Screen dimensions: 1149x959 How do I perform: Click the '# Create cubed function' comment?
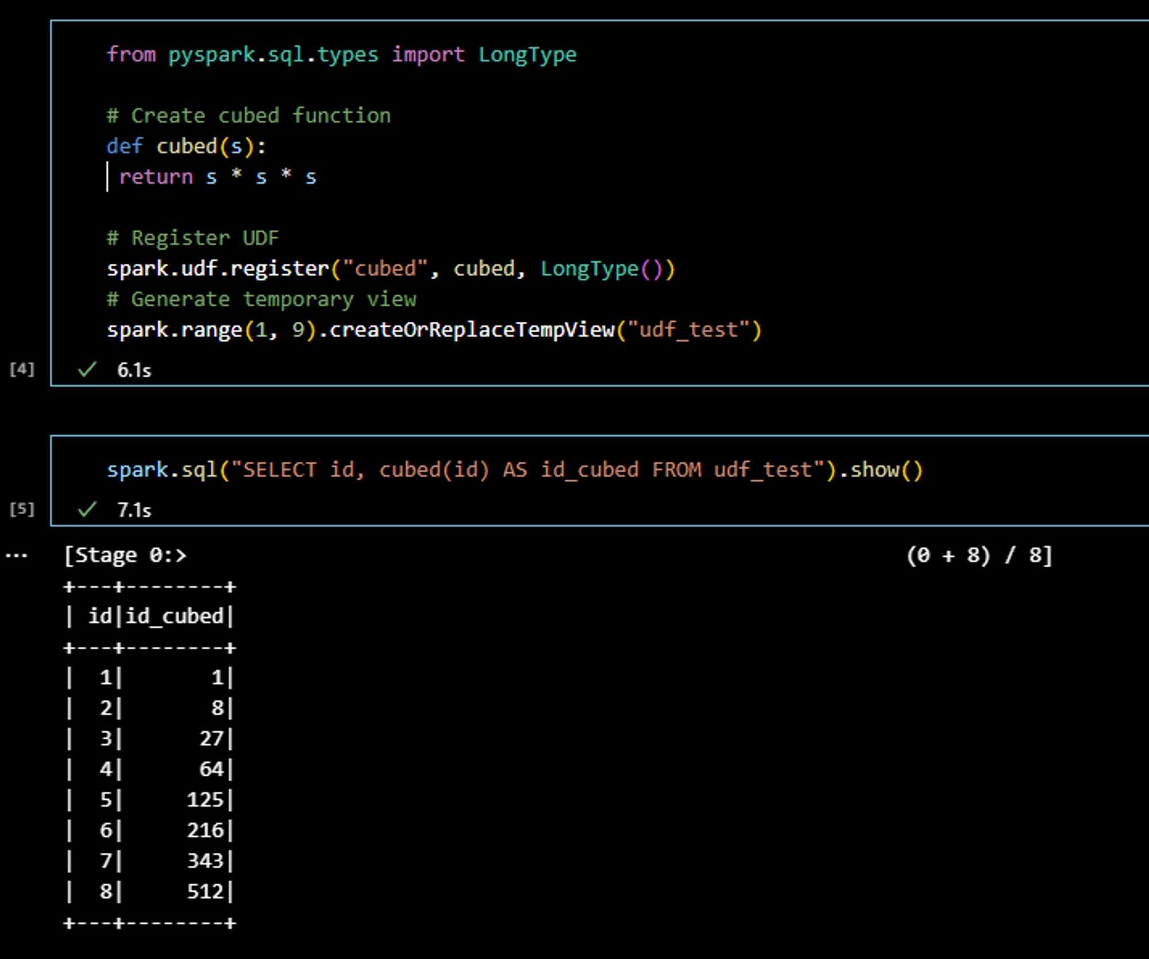click(248, 115)
